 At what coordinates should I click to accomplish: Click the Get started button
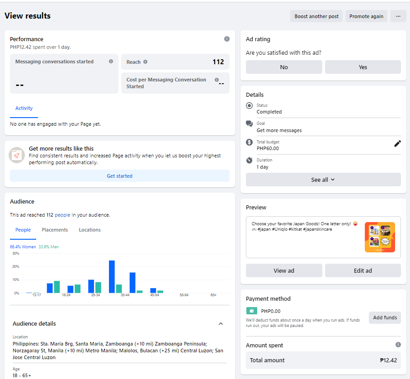coord(119,176)
